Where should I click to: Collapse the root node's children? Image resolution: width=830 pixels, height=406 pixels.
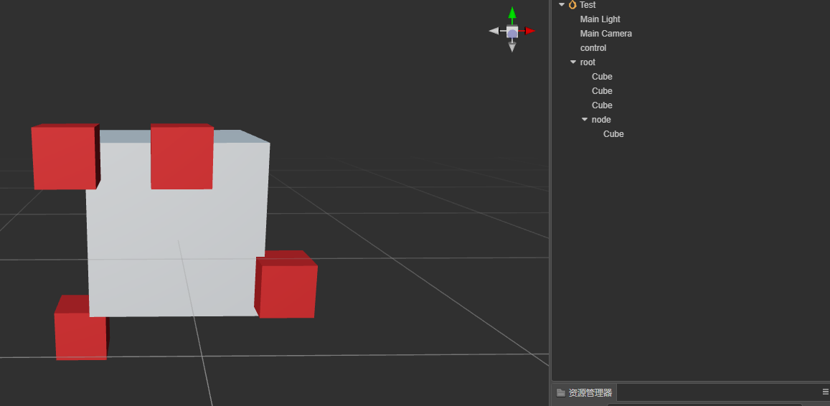coord(573,62)
